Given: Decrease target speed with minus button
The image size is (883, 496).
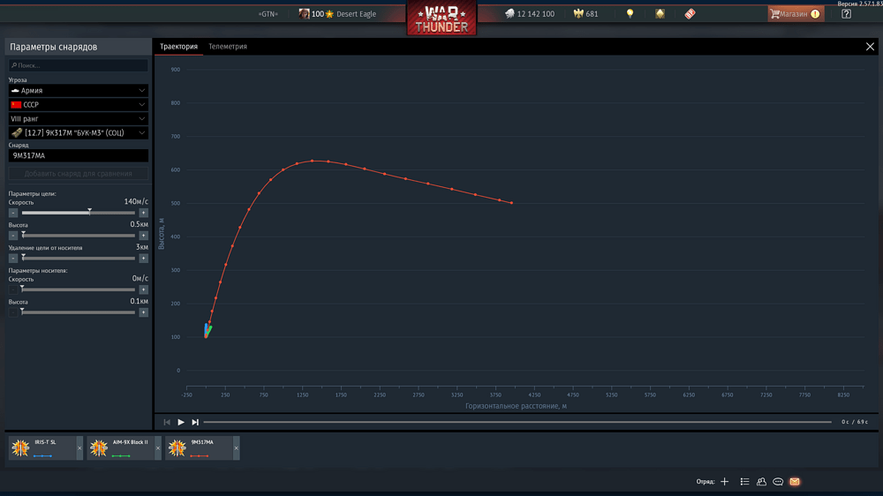Looking at the screenshot, I should click(x=13, y=213).
